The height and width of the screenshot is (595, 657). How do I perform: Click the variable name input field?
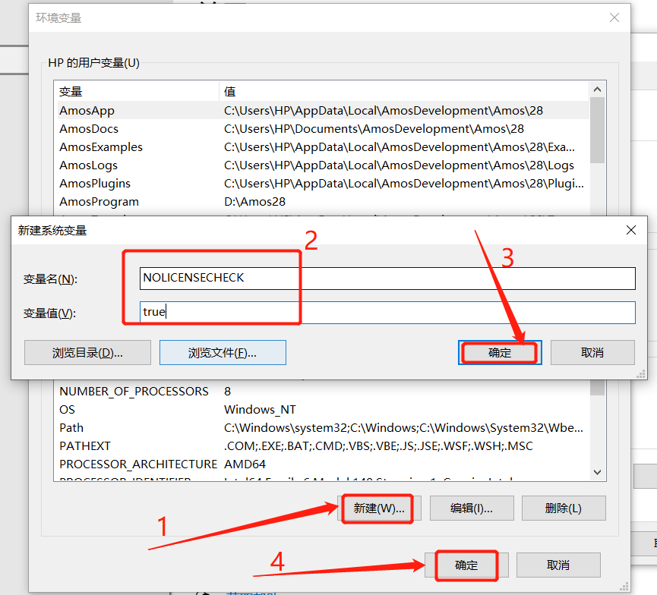[387, 278]
